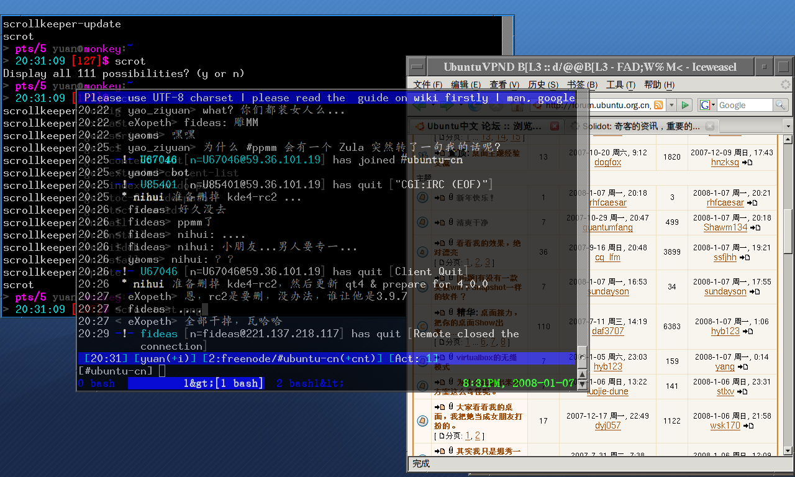Switch to the Solidot tab
The width and height of the screenshot is (795, 477).
[x=646, y=126]
